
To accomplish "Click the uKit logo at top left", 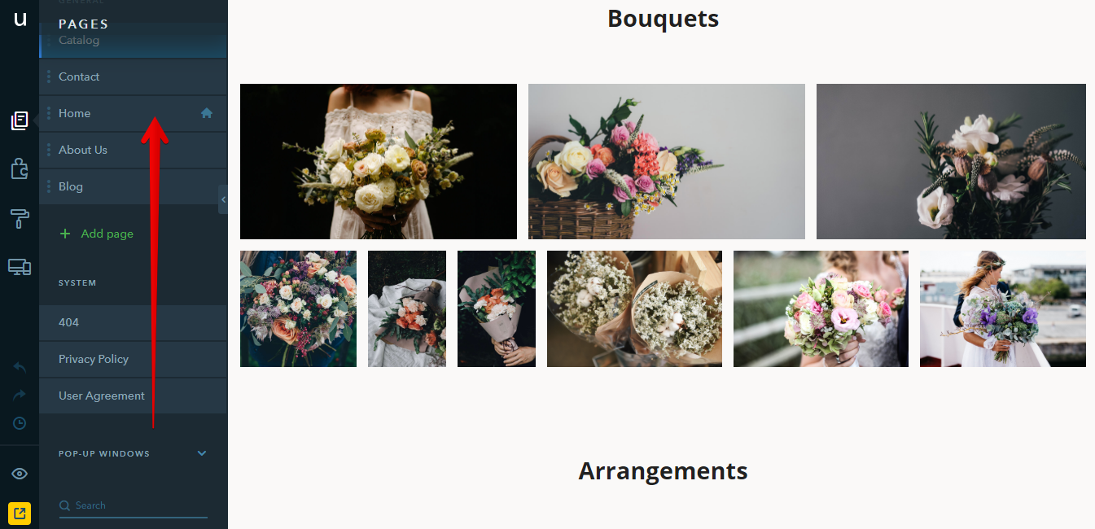I will click(20, 18).
